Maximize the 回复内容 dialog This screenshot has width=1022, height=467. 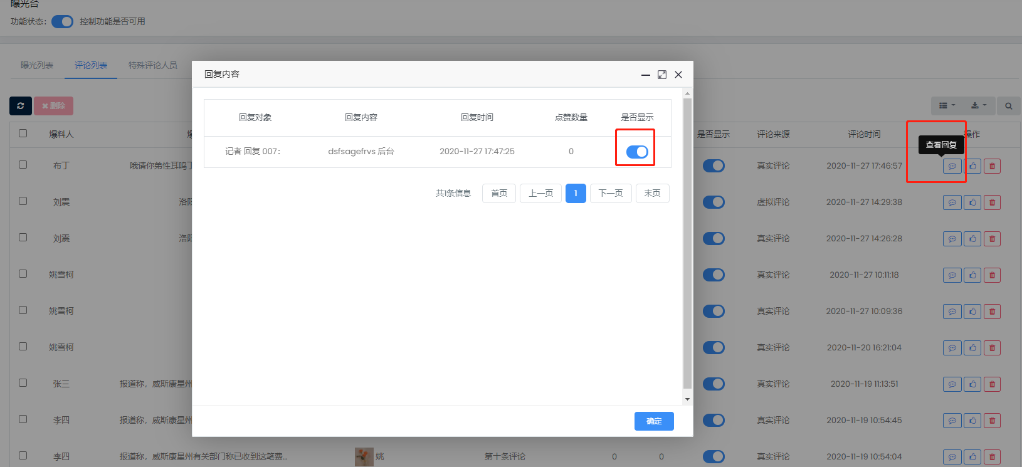click(x=661, y=75)
